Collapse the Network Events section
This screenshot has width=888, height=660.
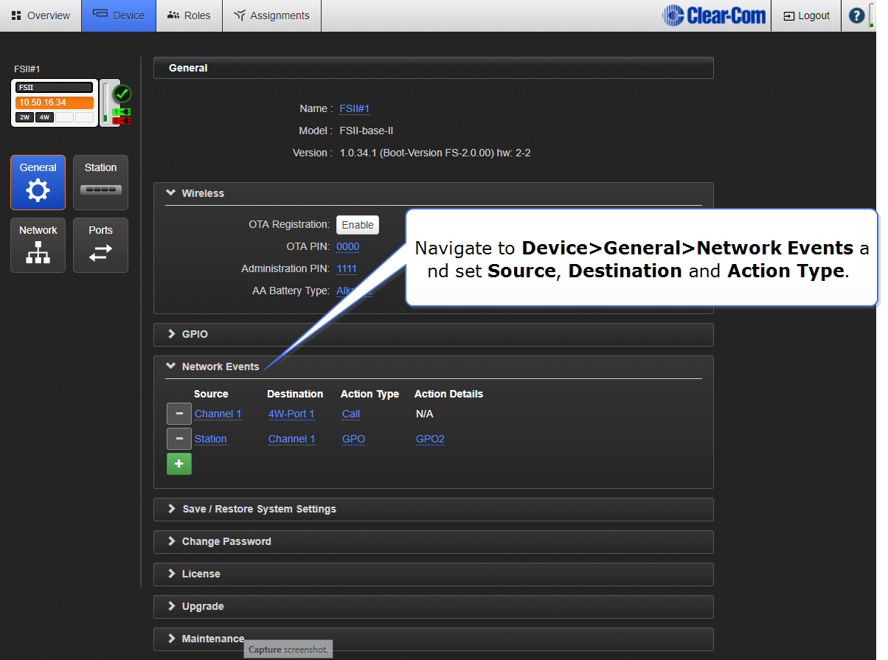coord(220,367)
